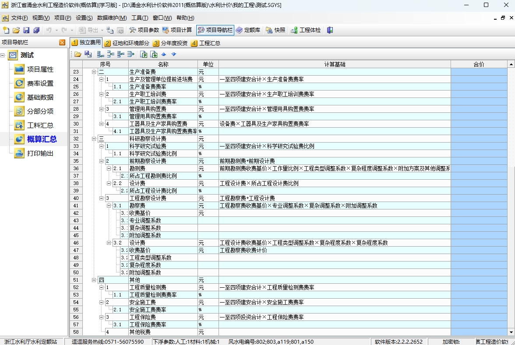Click the import sheet icon with the green up arrow

(144, 54)
